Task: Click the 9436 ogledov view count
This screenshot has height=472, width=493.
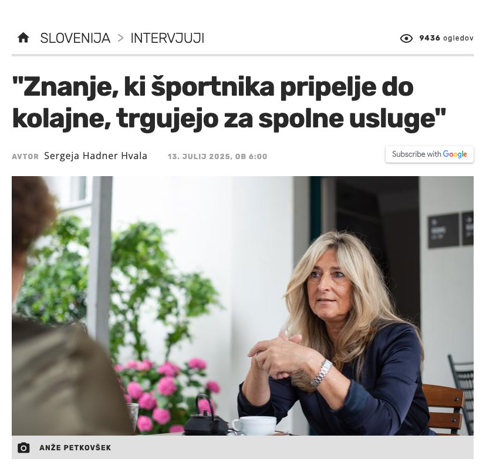Action: pyautogui.click(x=446, y=38)
